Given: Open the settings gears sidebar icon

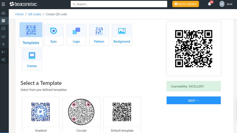Looking at the screenshot, I should pyautogui.click(x=3, y=60).
